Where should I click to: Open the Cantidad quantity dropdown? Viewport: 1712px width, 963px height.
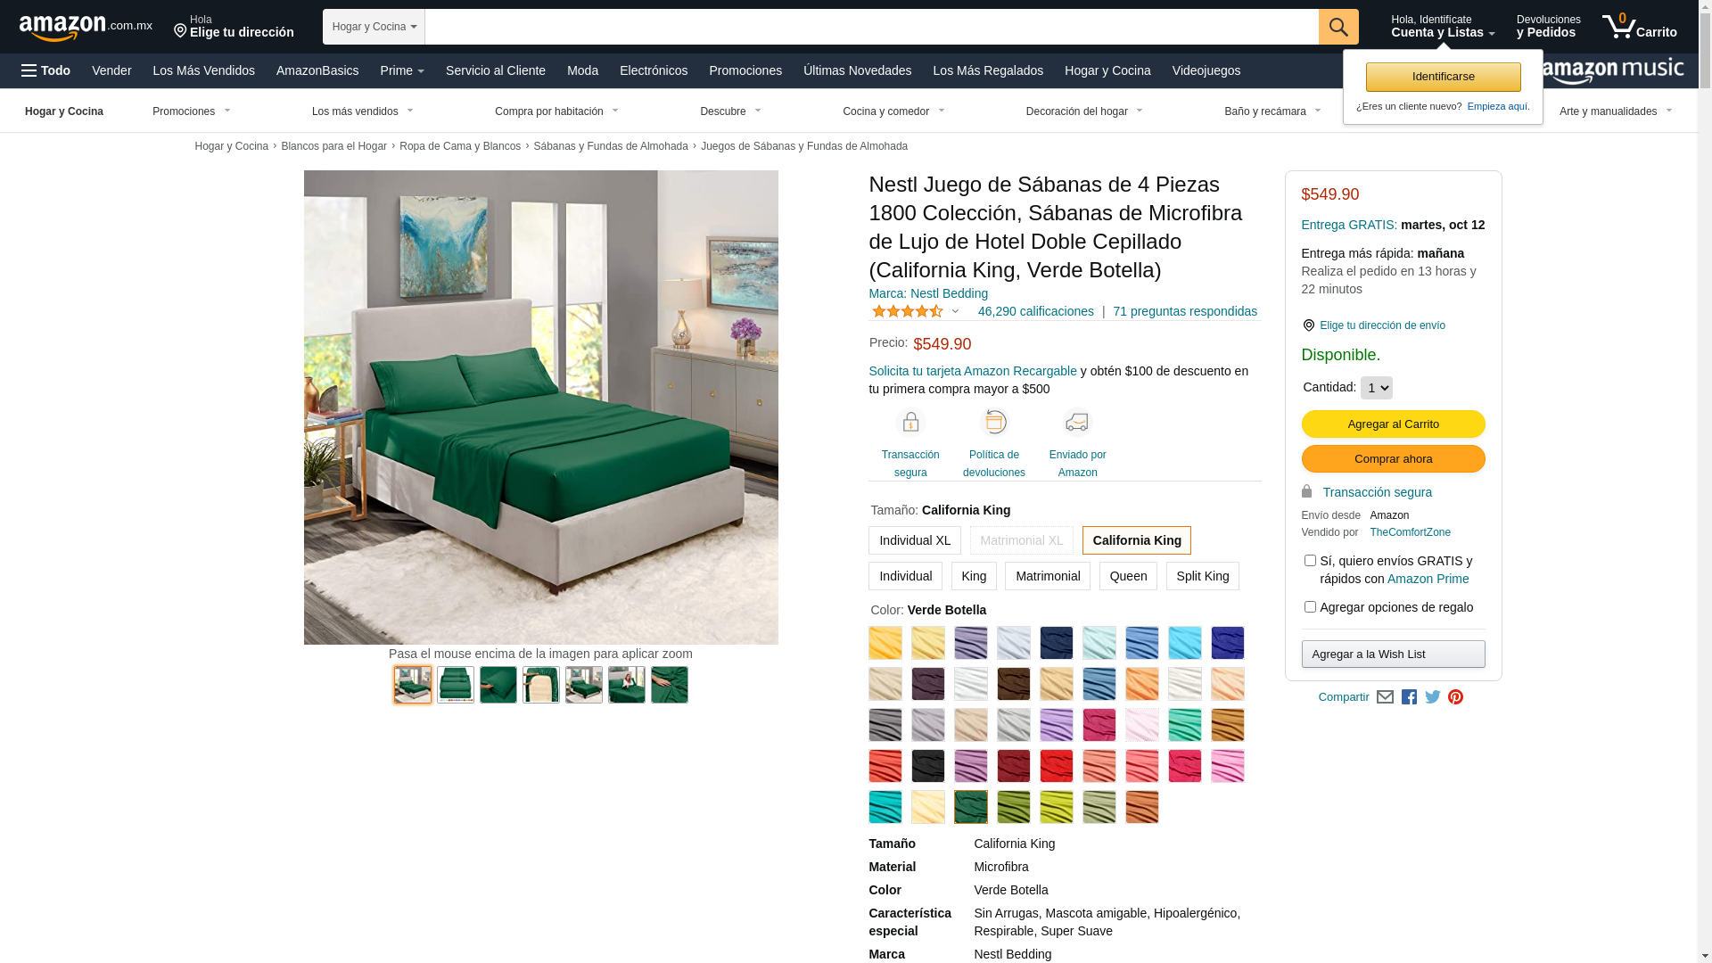[x=1376, y=388]
